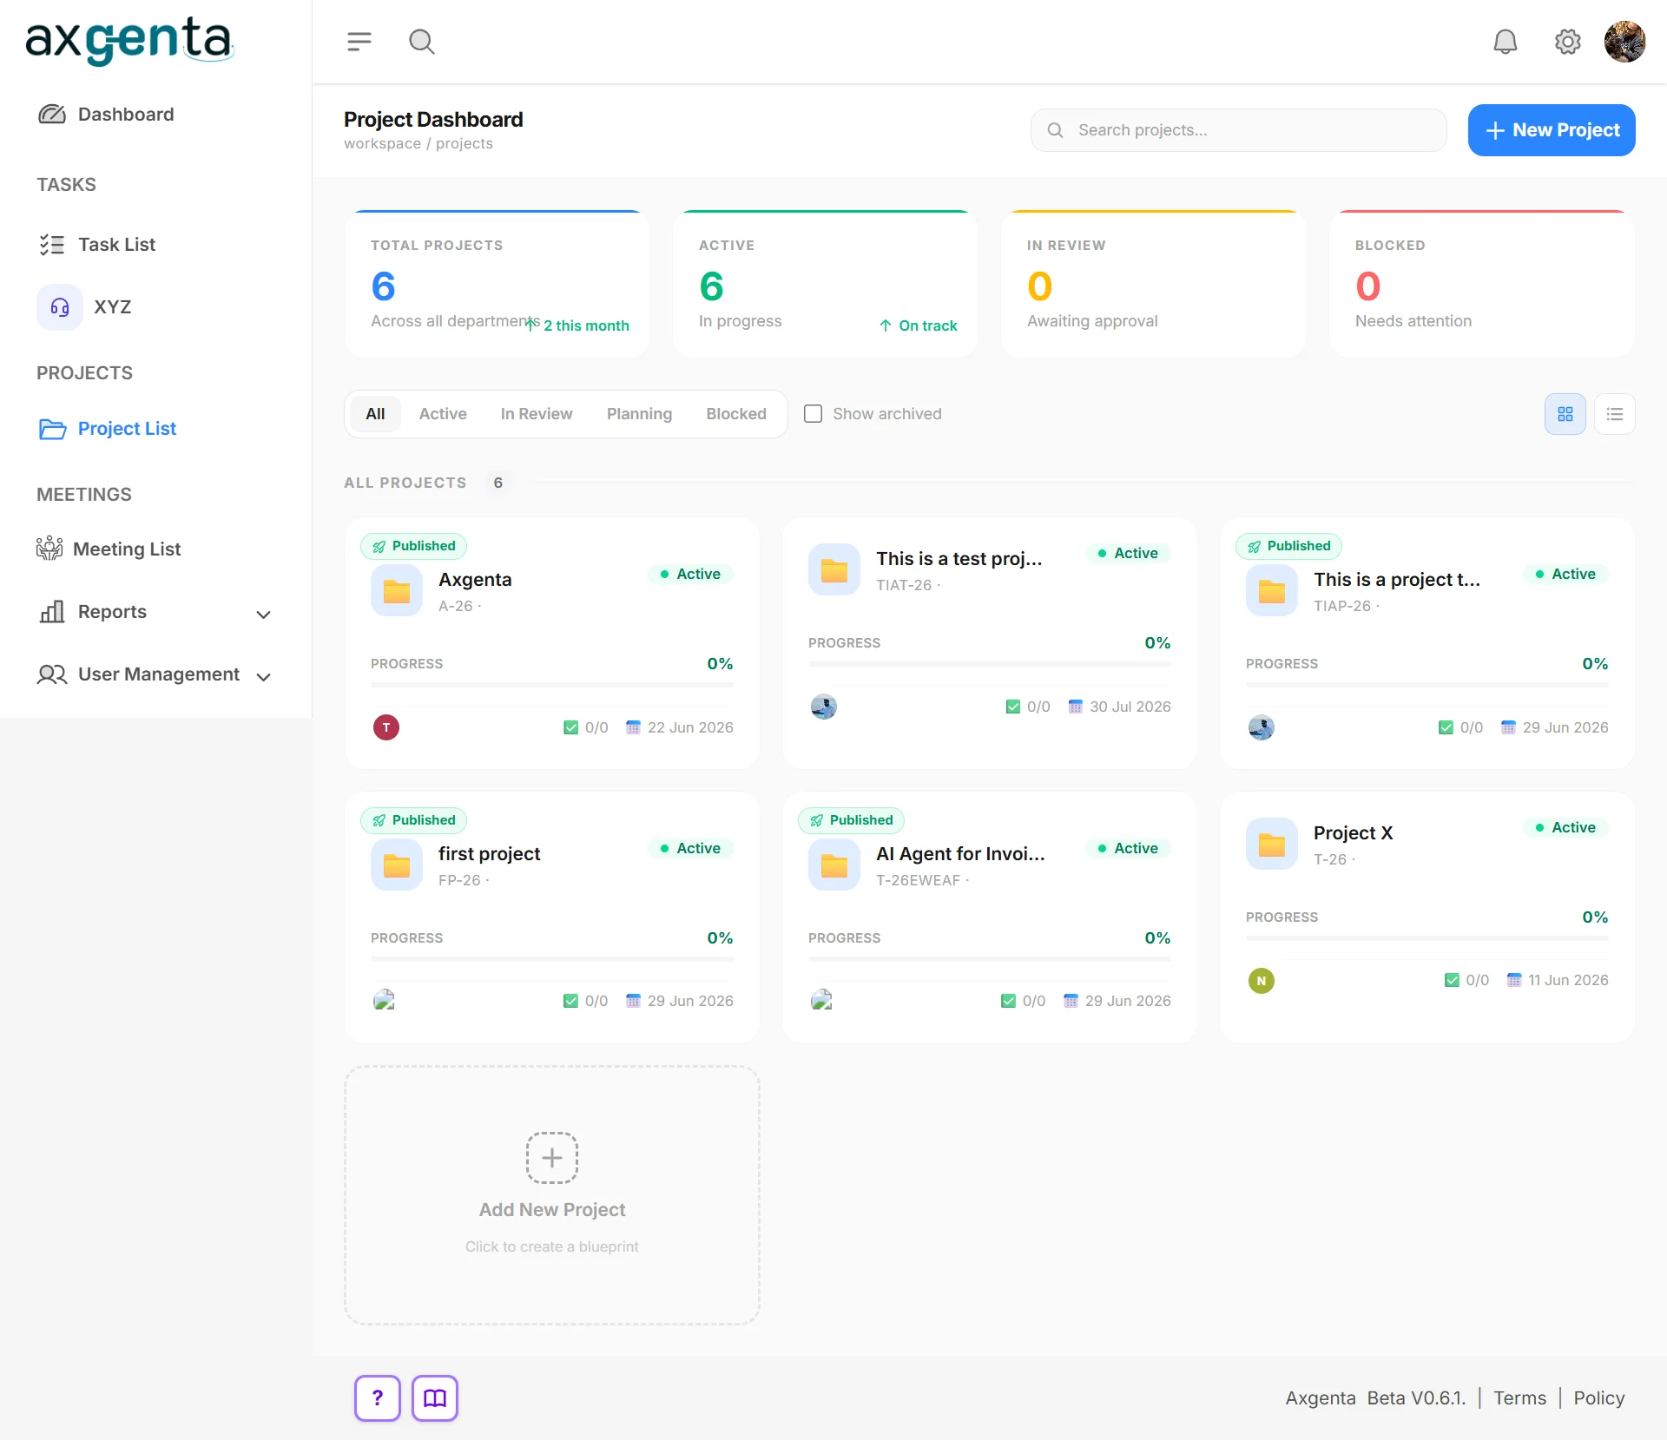Click the Project X progress bar

[1427, 938]
